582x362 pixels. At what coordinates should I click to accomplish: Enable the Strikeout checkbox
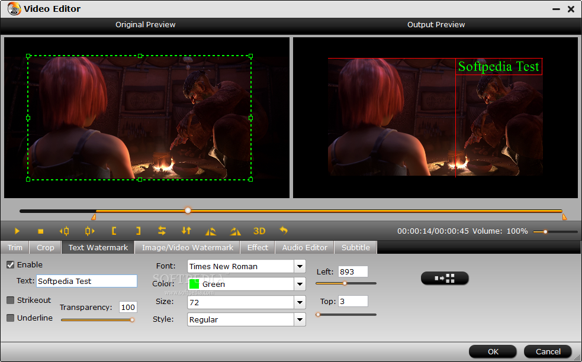pyautogui.click(x=11, y=300)
